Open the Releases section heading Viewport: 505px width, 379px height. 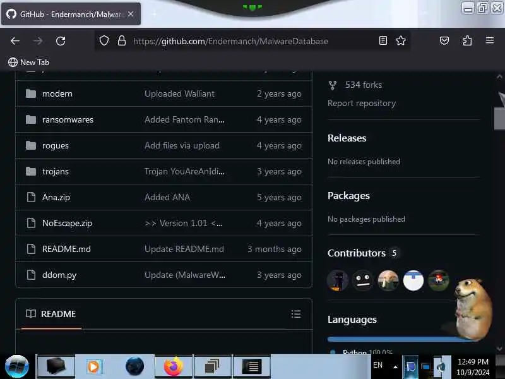(x=347, y=138)
